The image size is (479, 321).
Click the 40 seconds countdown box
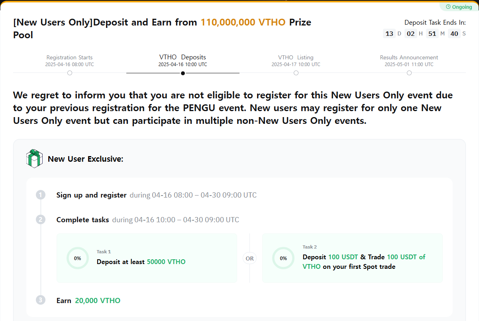pyautogui.click(x=454, y=33)
